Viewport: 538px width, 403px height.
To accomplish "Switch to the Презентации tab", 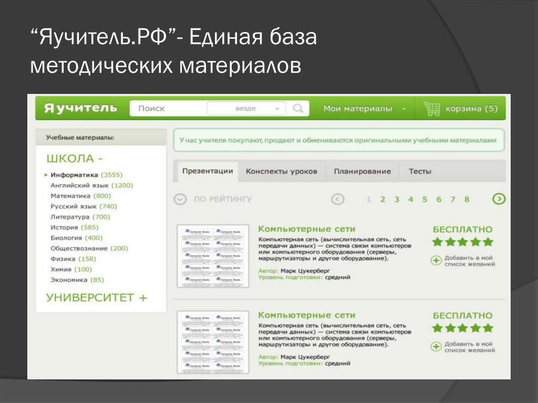I will coord(208,171).
